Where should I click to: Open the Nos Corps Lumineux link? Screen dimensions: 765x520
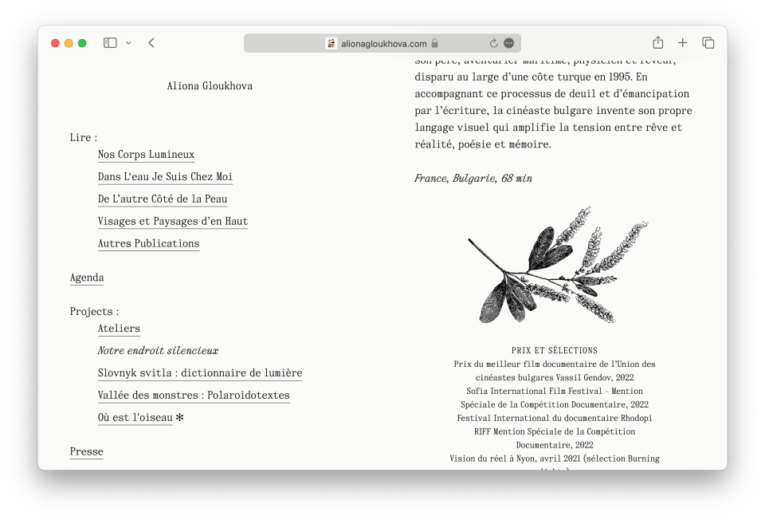click(146, 155)
